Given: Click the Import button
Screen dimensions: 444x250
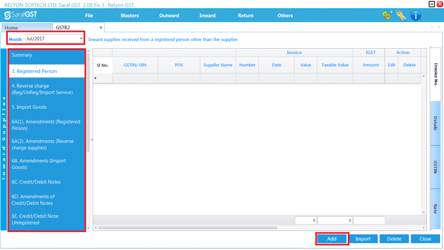Looking at the screenshot, I should pos(363,239).
